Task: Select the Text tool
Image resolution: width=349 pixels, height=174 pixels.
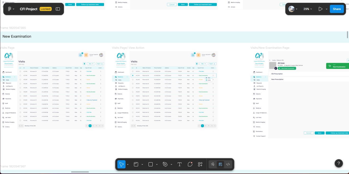Action: pyautogui.click(x=179, y=164)
